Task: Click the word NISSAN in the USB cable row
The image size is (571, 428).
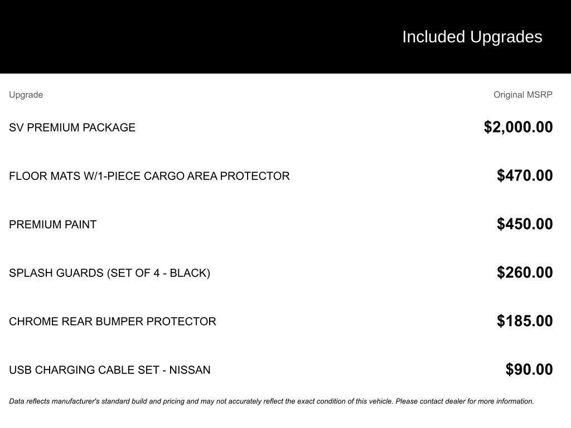Action: pyautogui.click(x=190, y=370)
